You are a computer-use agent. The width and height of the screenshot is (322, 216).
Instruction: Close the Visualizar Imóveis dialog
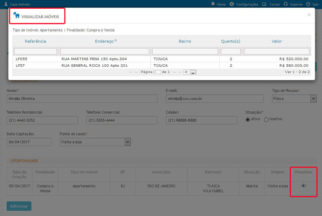coord(309,15)
